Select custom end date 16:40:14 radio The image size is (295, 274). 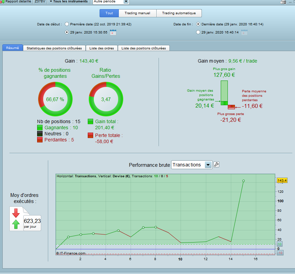198,32
